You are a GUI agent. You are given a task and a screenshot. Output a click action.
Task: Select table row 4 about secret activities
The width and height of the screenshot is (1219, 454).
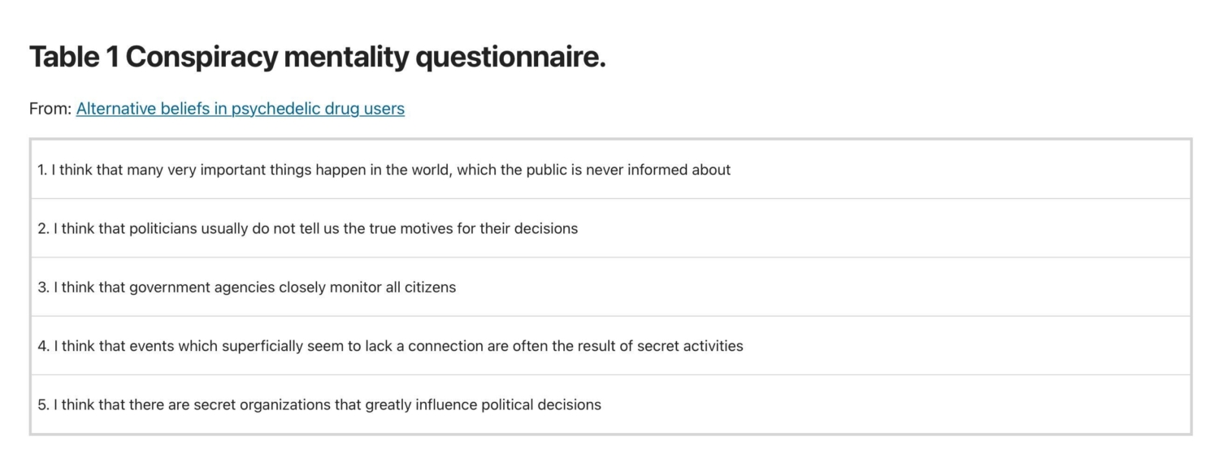390,346
